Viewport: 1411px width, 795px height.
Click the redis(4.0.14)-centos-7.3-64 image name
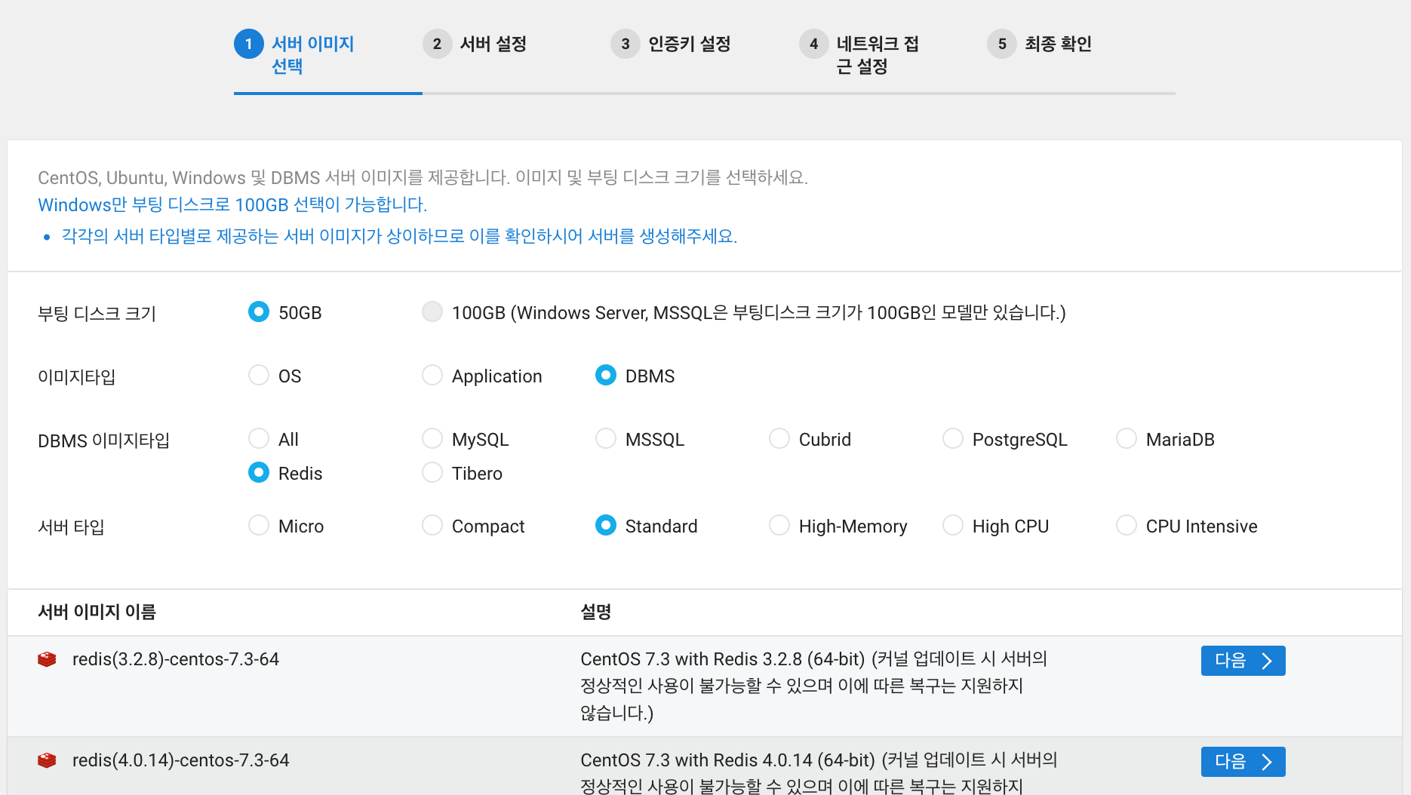[181, 760]
